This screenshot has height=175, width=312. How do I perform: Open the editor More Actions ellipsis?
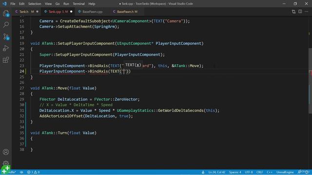(x=307, y=12)
